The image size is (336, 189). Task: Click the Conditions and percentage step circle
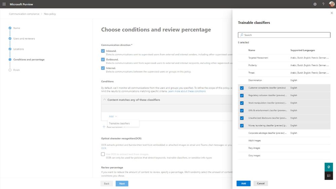point(10,60)
